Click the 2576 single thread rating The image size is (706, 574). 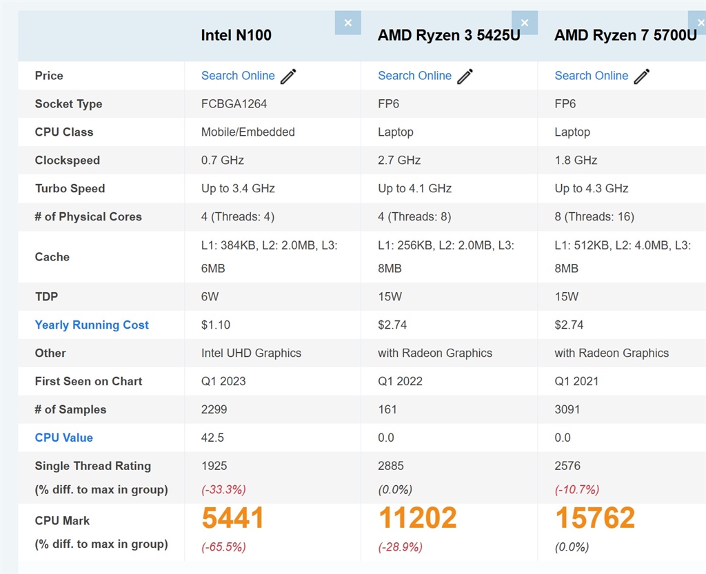(567, 466)
